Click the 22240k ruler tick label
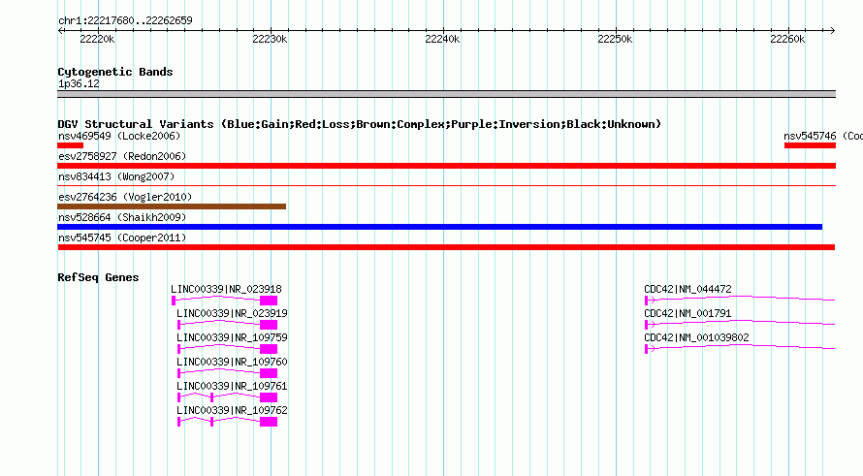This screenshot has height=476, width=863. click(x=442, y=39)
